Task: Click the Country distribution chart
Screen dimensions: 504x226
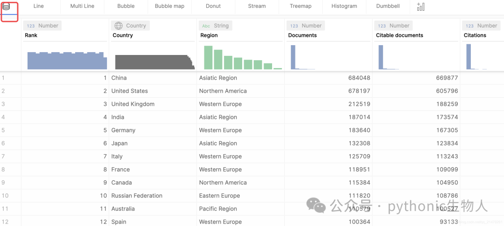Action: (x=155, y=62)
